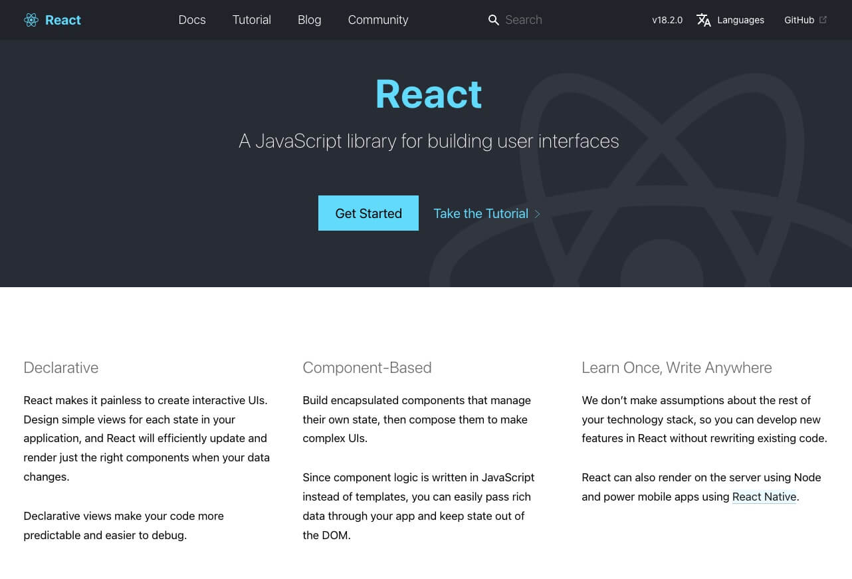The height and width of the screenshot is (579, 852).
Task: Click the large React hero title
Action: pyautogui.click(x=429, y=94)
